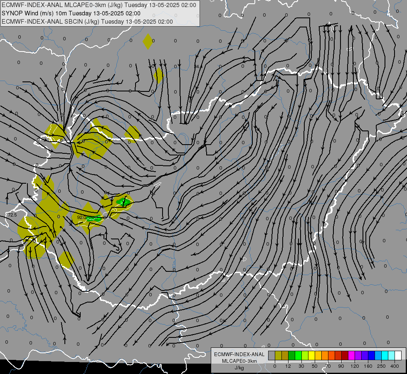Click the legend tick label 70

click(x=328, y=366)
